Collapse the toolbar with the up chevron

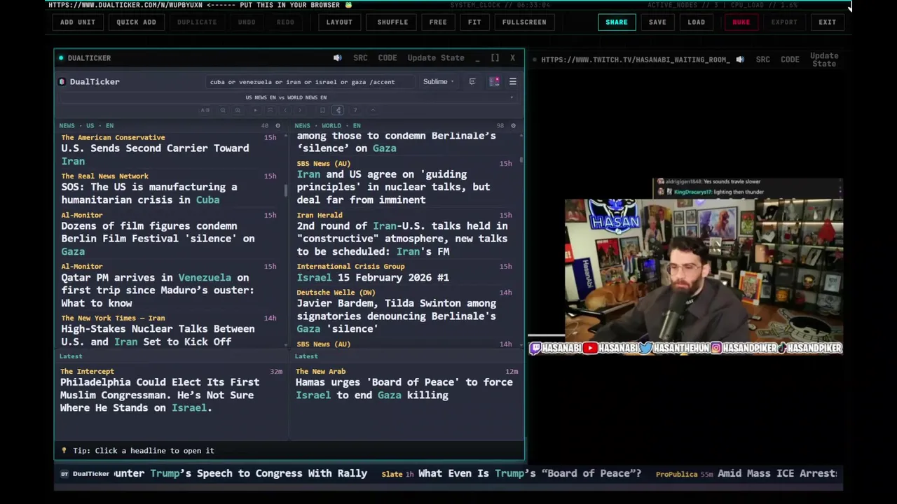pyautogui.click(x=373, y=110)
